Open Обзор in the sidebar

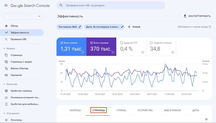[22, 26]
